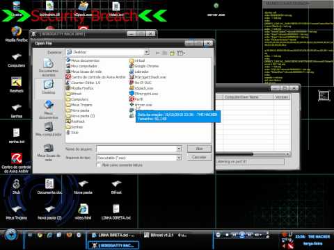Click the Start orb on the taskbar
334x250 pixels.
click(x=11, y=235)
